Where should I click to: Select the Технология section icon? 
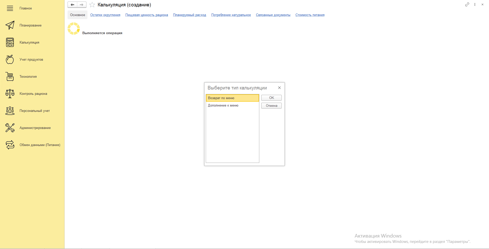point(10,76)
